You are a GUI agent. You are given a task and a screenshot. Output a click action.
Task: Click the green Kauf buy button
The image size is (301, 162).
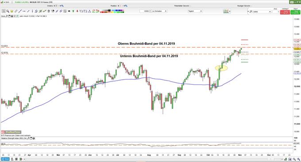click(x=295, y=12)
